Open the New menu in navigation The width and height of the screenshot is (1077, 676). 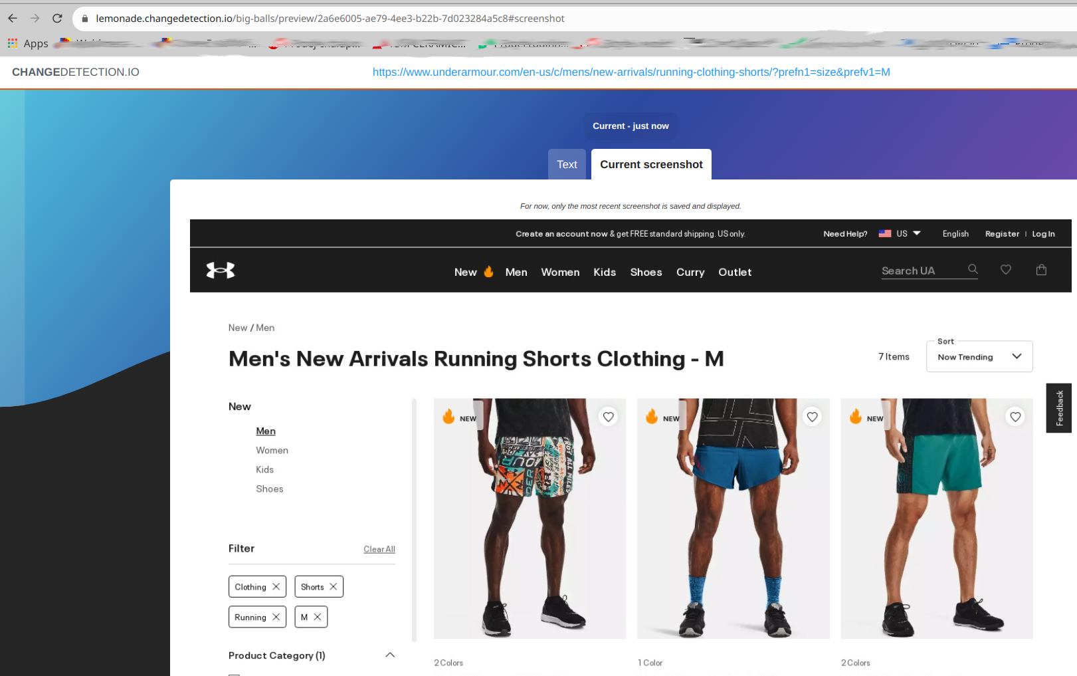click(466, 273)
